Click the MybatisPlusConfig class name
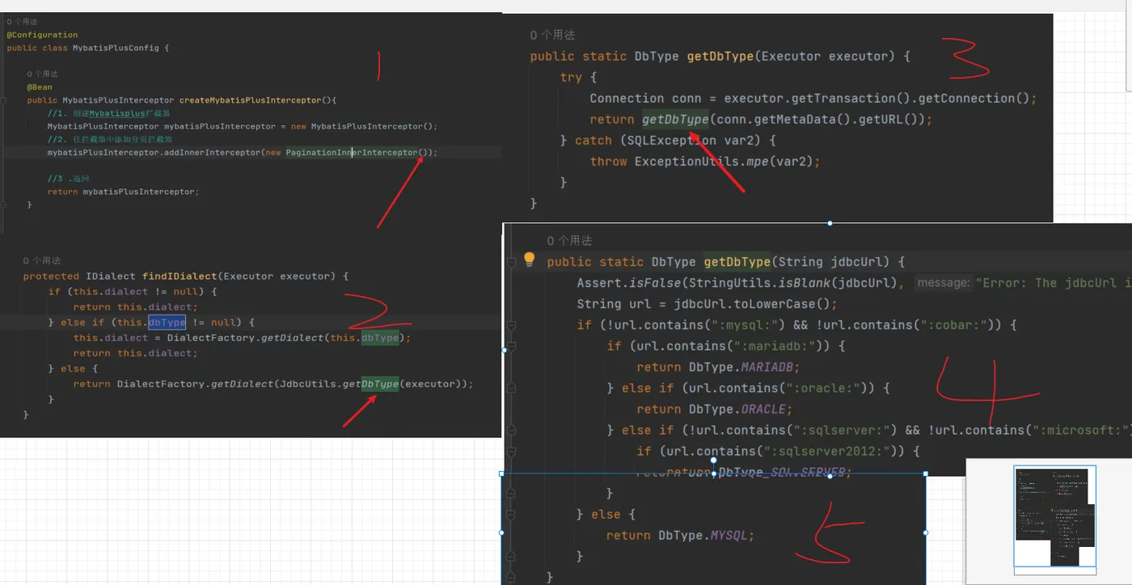The image size is (1132, 585). (x=116, y=48)
